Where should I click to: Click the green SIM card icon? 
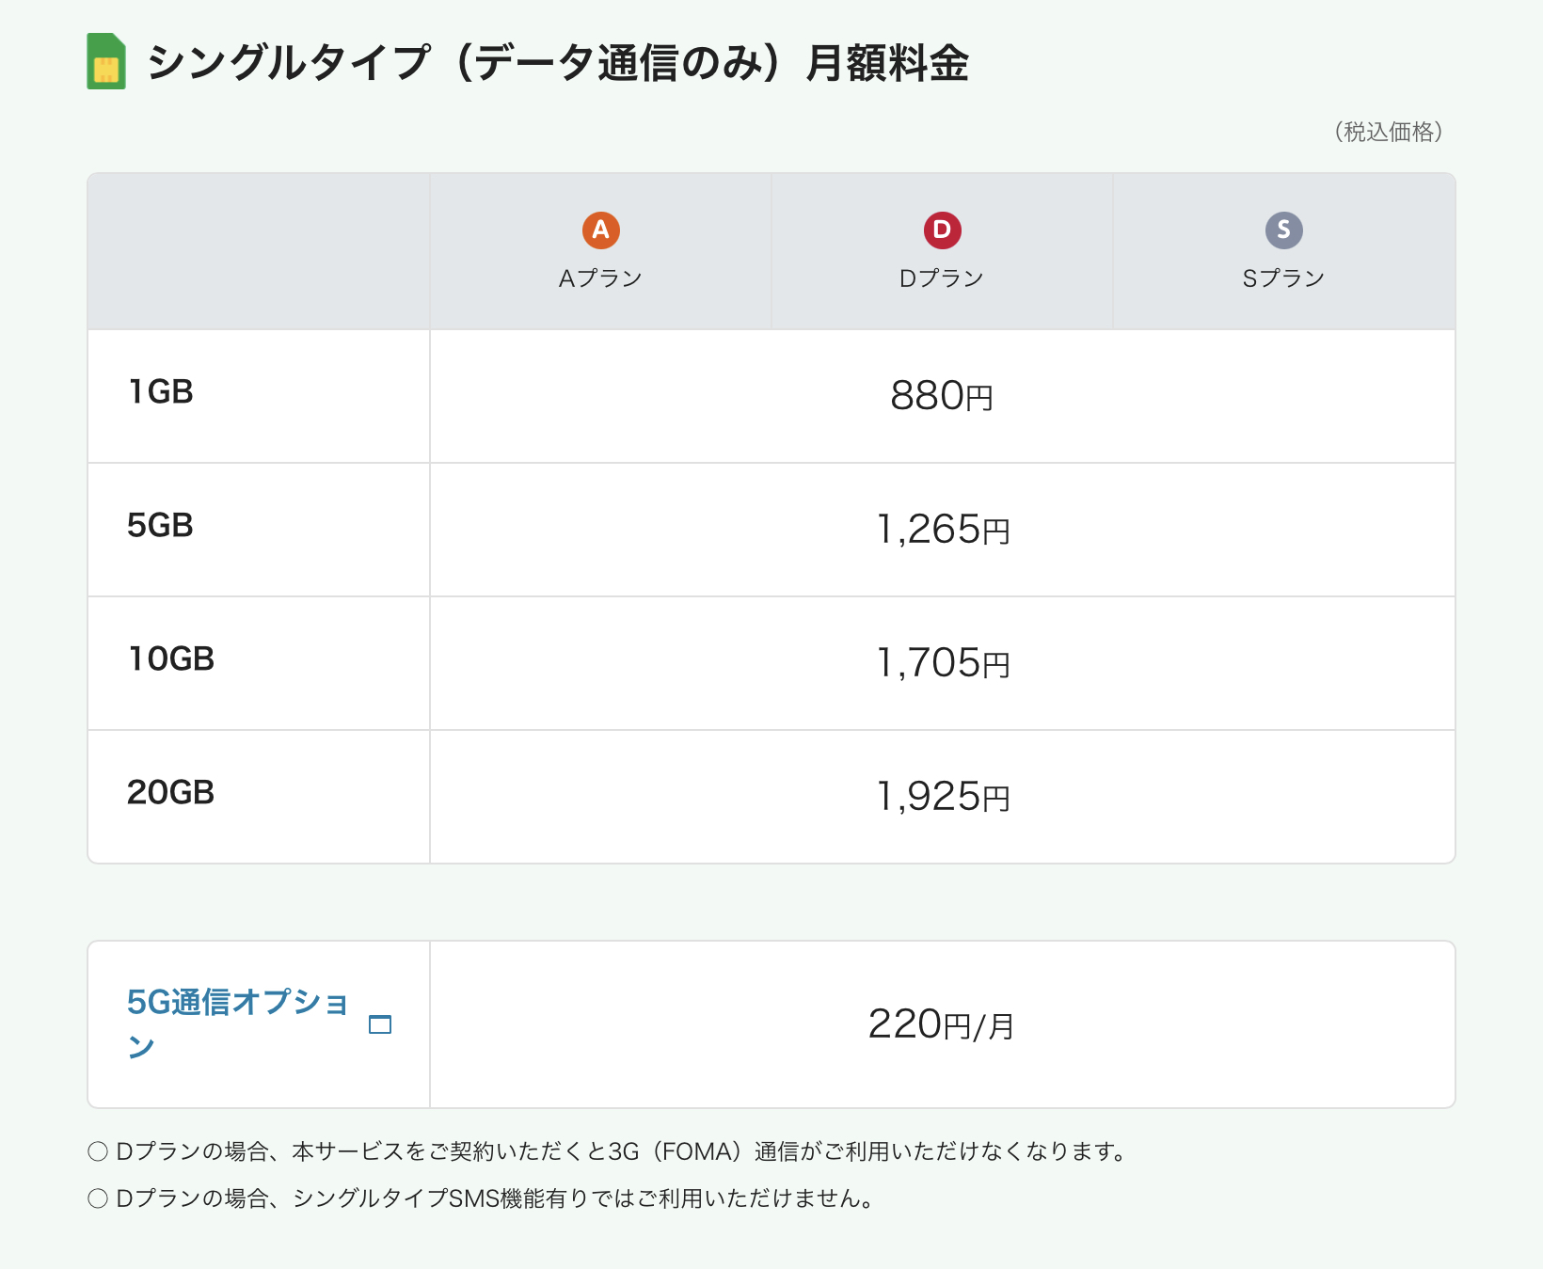106,62
